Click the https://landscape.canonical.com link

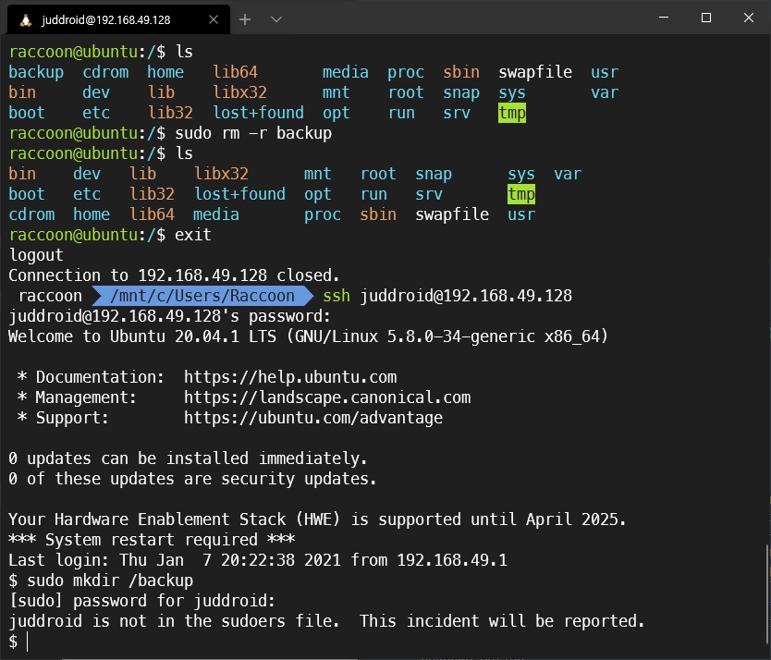327,397
